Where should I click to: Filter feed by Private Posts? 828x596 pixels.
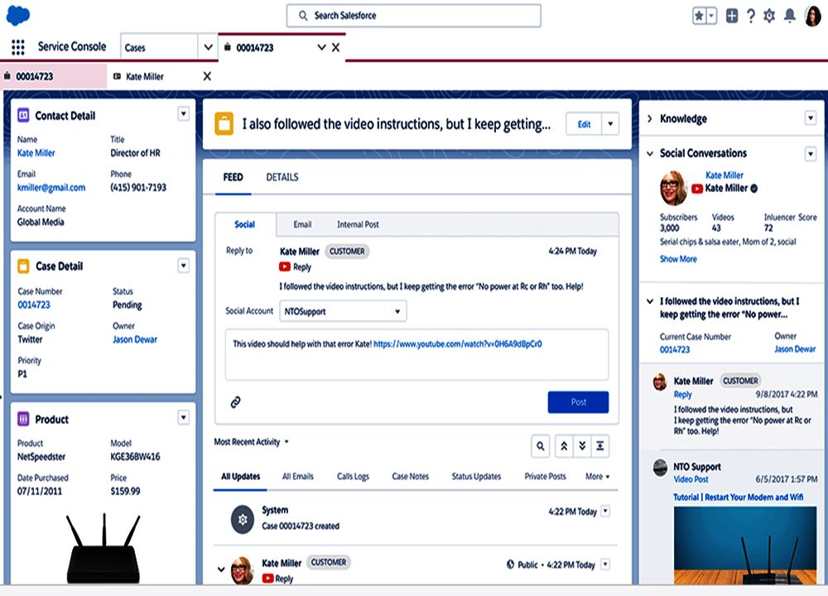tap(545, 477)
